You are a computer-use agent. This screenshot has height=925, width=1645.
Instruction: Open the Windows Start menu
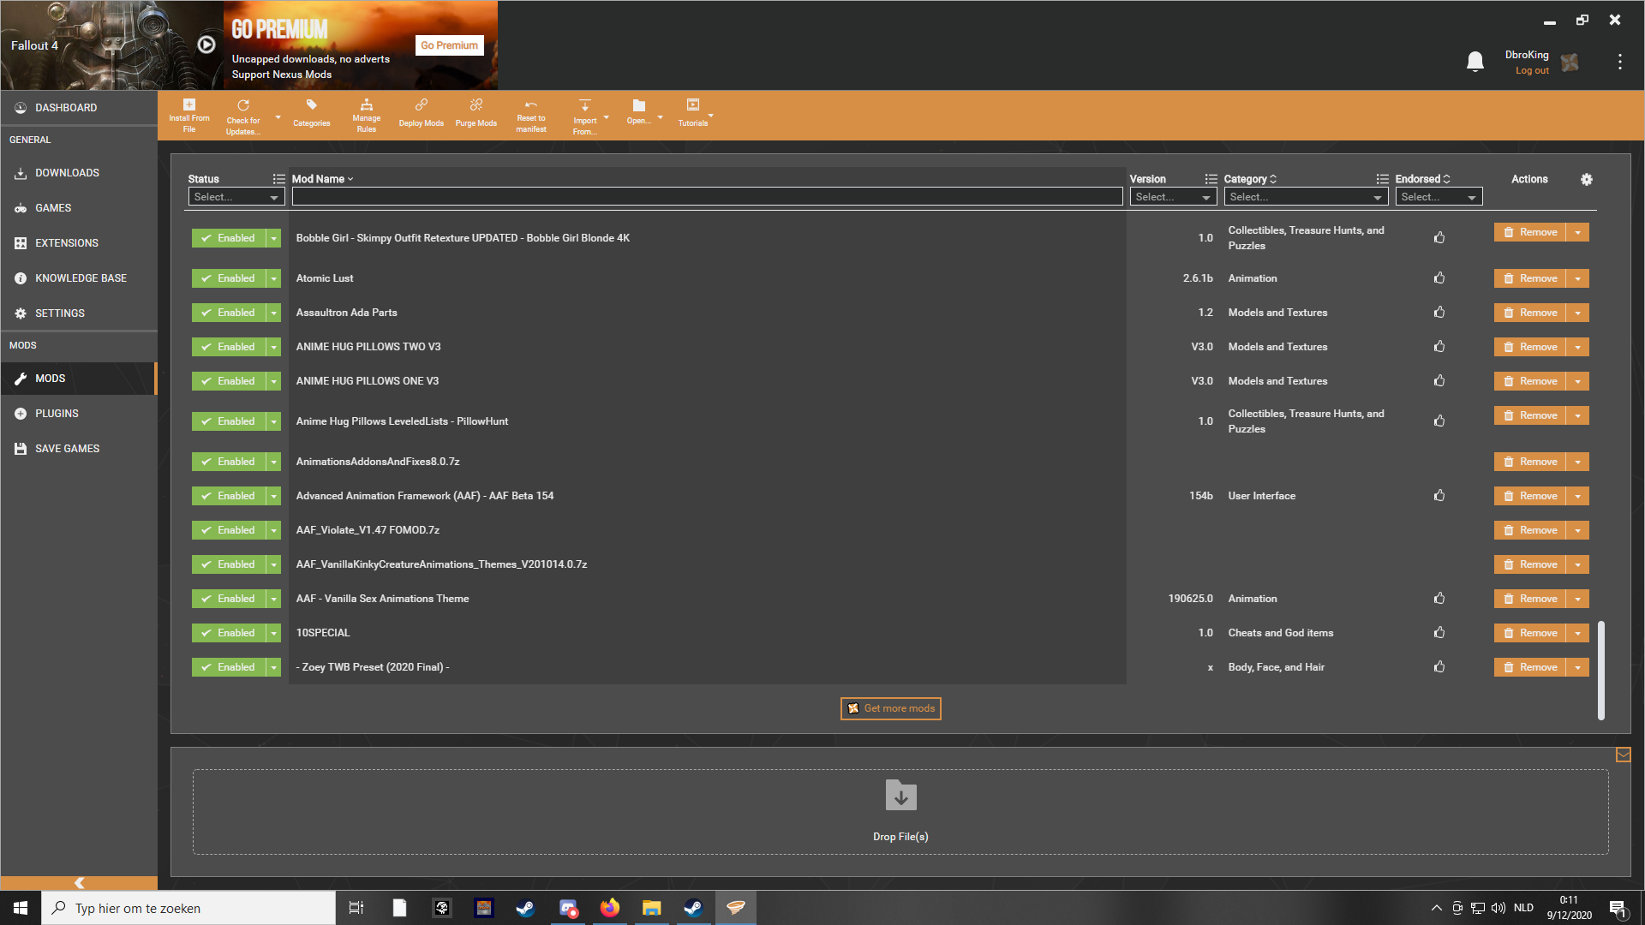click(x=21, y=908)
